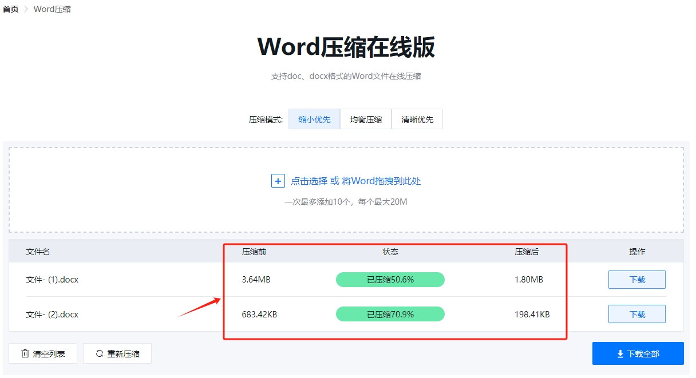The image size is (696, 378).
Task: Click 点击选择 或 将Word拖拽到此处 upload link
Action: pyautogui.click(x=356, y=181)
